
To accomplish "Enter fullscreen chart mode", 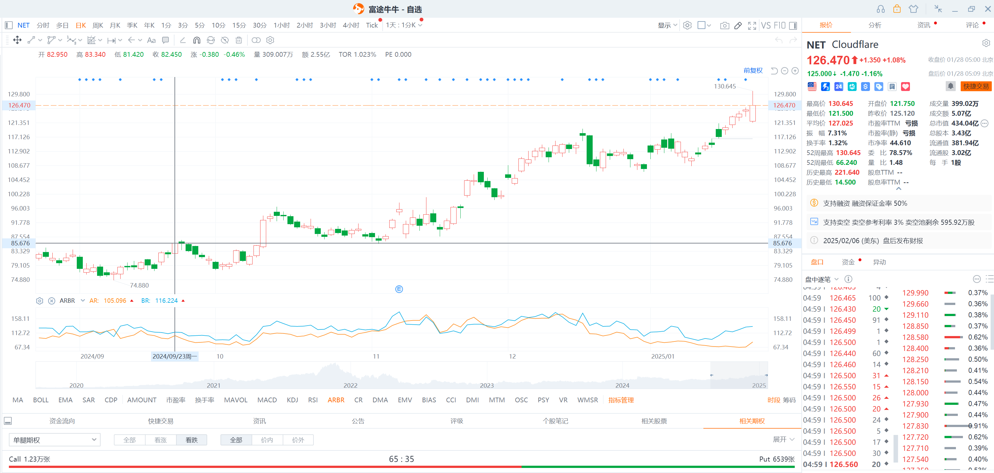I will (x=752, y=25).
